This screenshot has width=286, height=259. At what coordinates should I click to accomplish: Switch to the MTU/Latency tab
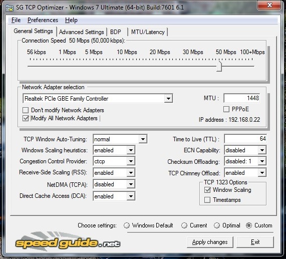click(x=148, y=32)
